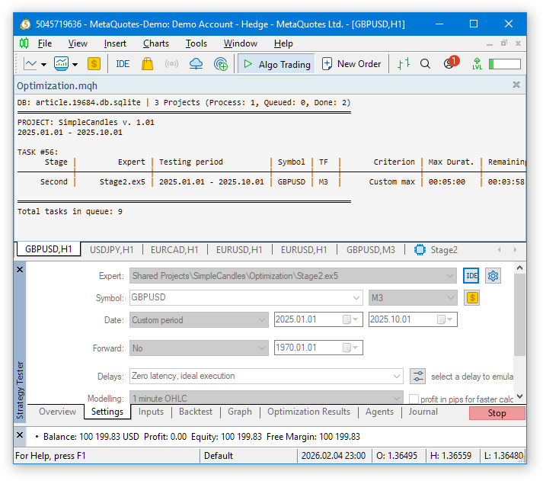This screenshot has height=481, width=543.
Task: Open the File menu
Action: pos(45,43)
